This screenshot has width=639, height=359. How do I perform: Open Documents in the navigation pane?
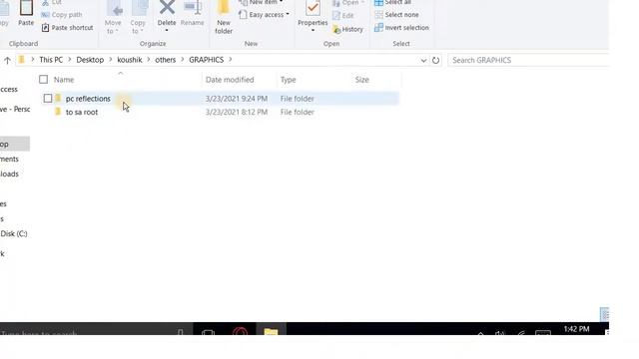[x=9, y=159]
